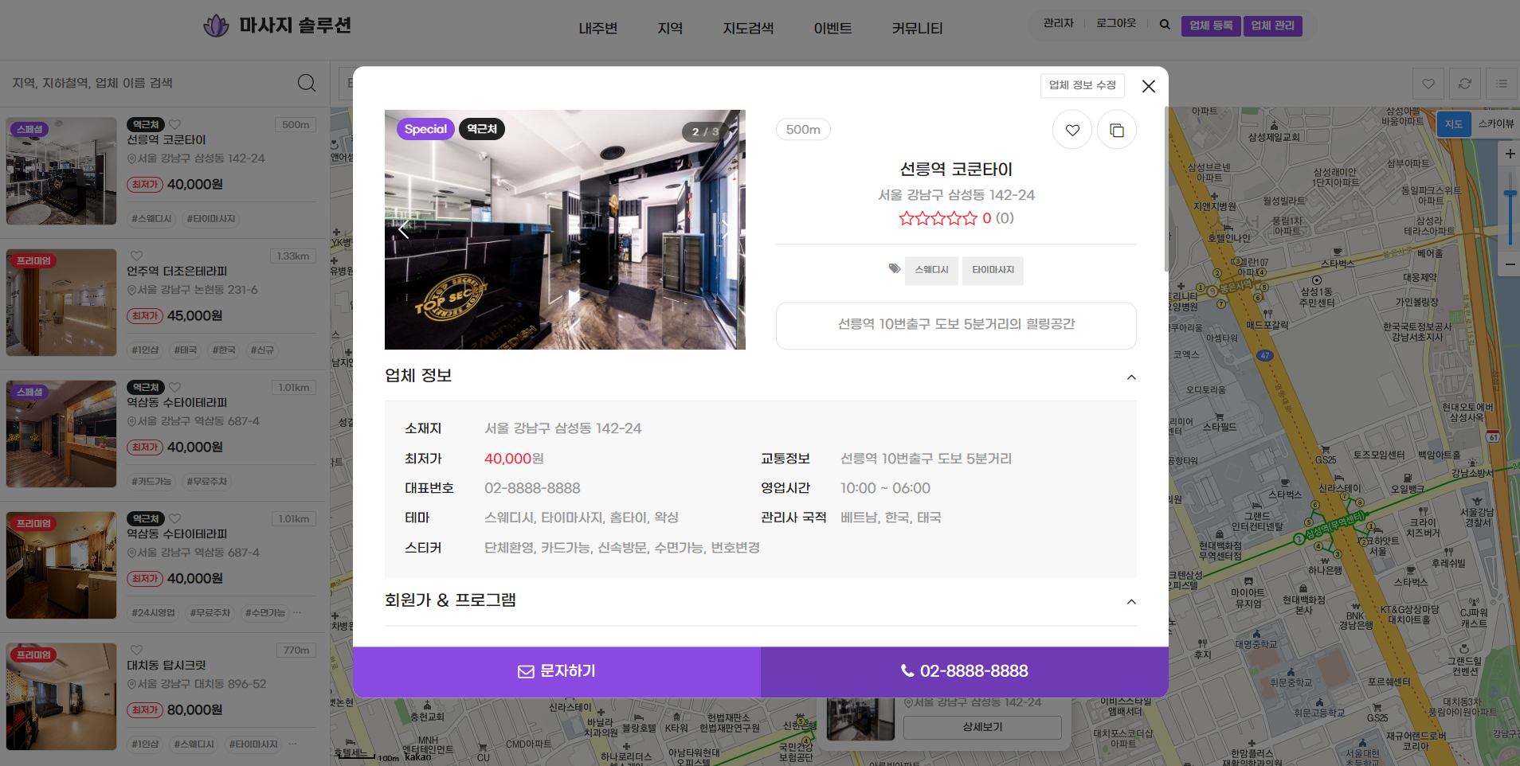Switch map to 스카이뷰 mode
Viewport: 1520px width, 766px height.
point(1495,123)
